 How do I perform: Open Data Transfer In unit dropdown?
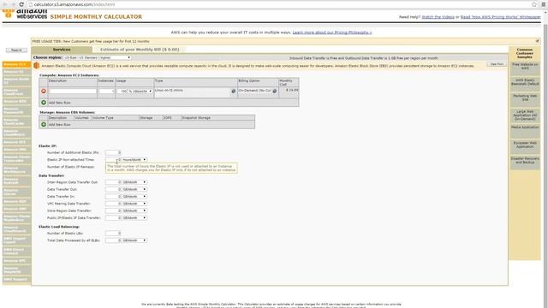134,197
